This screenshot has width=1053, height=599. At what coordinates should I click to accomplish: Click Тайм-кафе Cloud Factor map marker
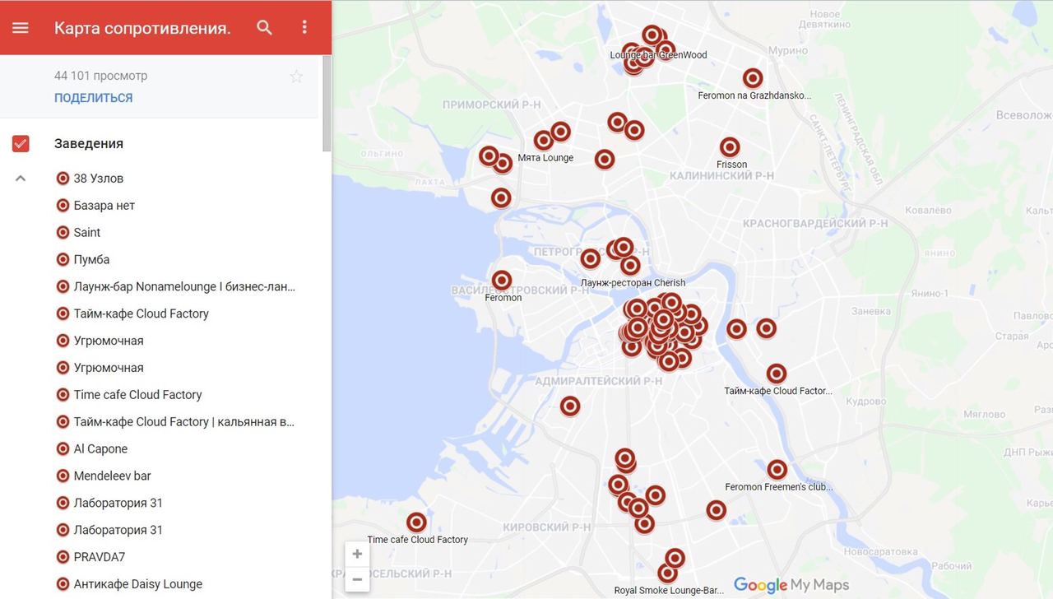pos(777,374)
